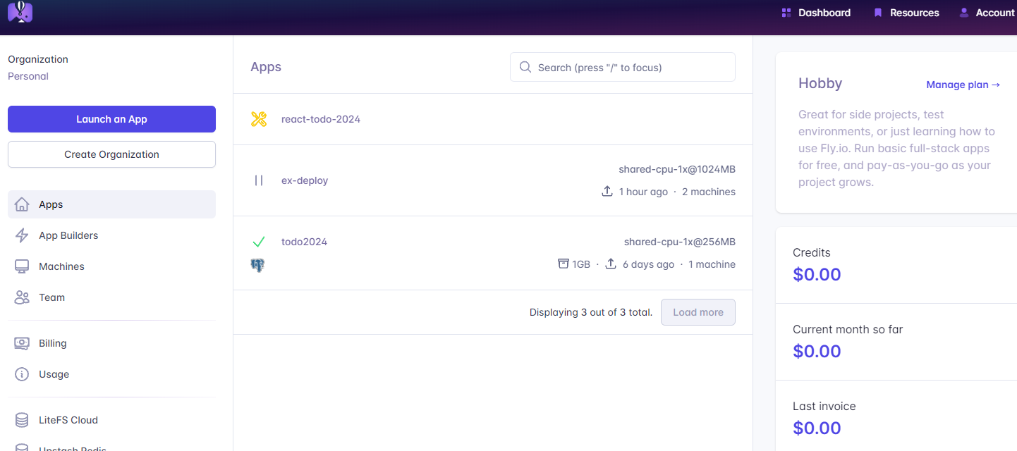Click the paused icon beside ex-deploy

pos(259,180)
